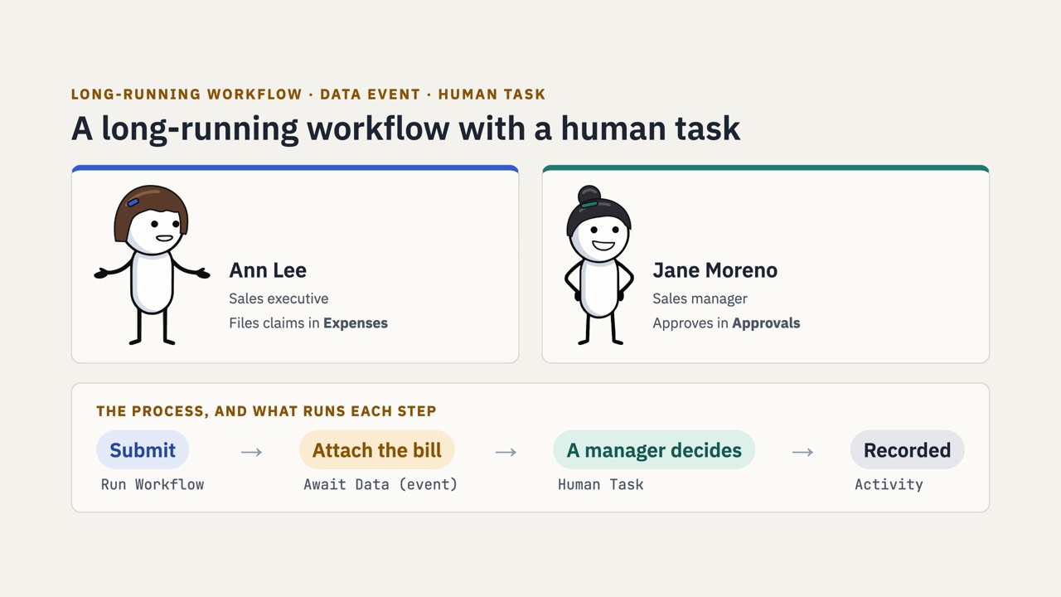The width and height of the screenshot is (1061, 597).
Task: Select the Submit step pill
Action: click(x=143, y=450)
